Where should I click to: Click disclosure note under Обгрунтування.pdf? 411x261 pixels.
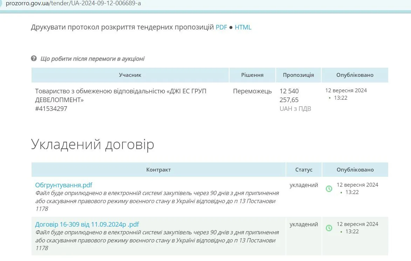click(x=157, y=201)
